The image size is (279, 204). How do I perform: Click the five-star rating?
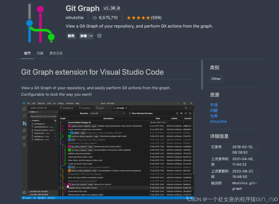point(138,18)
